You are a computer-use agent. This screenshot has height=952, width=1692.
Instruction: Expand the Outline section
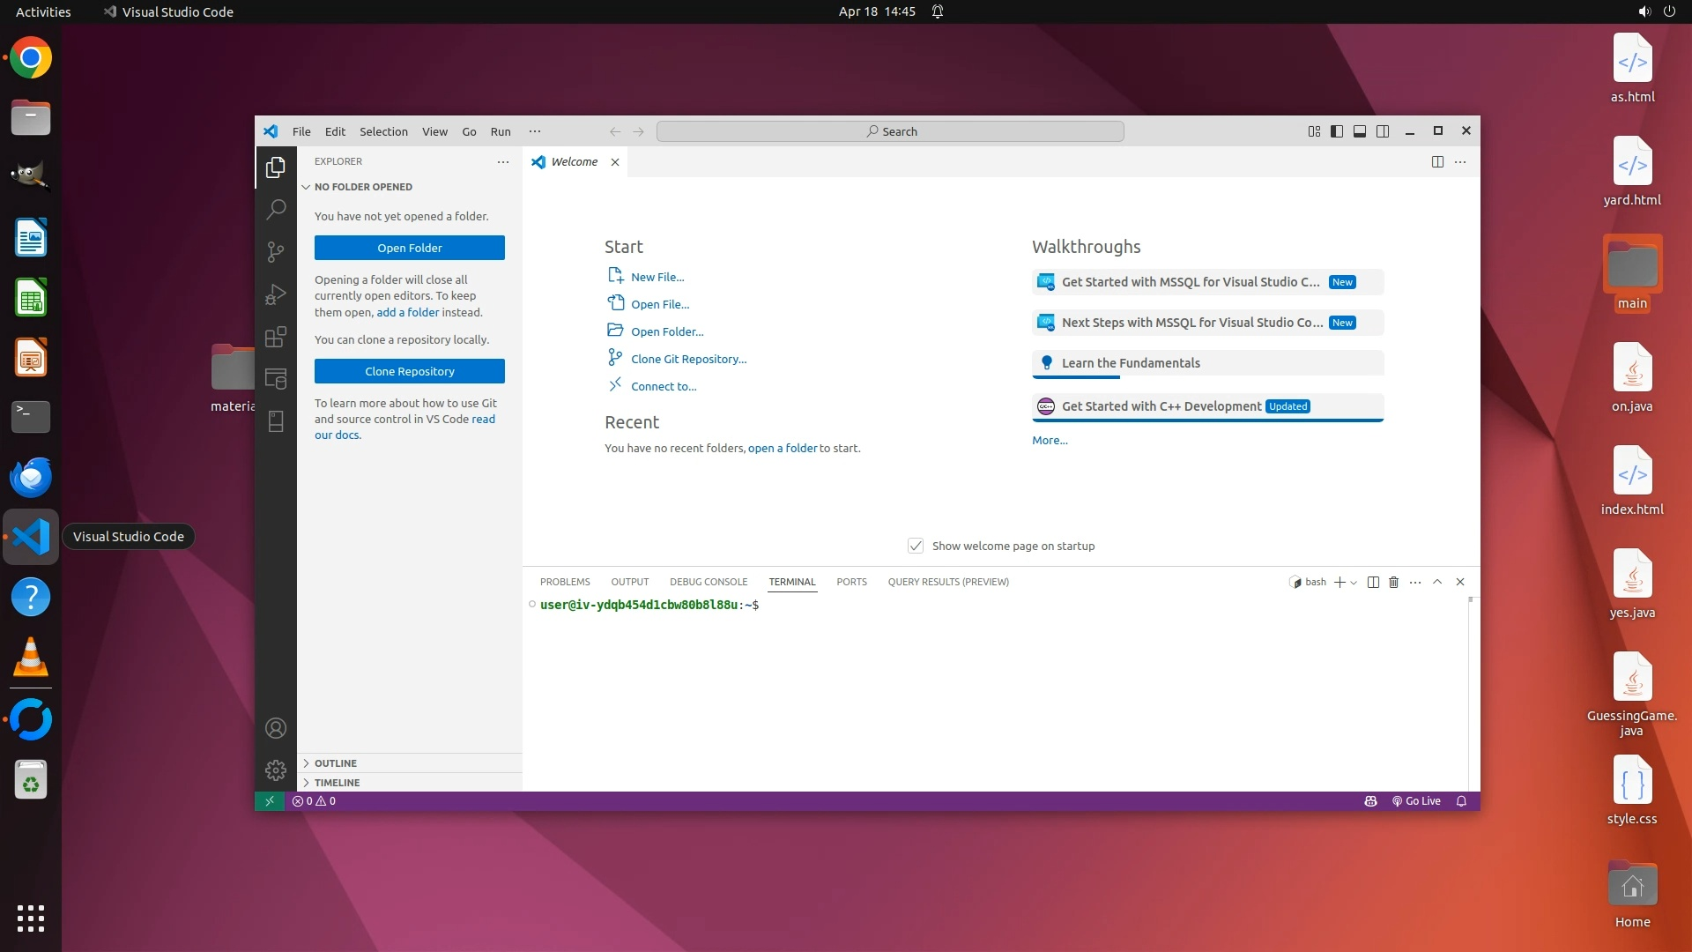click(x=336, y=763)
